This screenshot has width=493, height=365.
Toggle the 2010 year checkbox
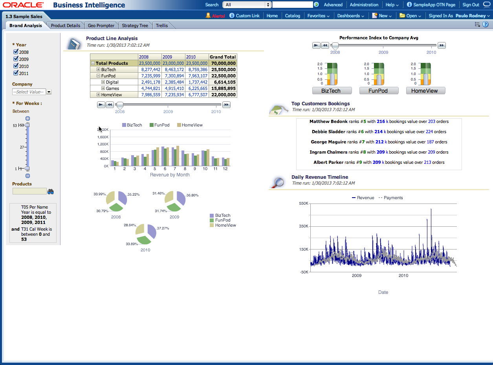pos(16,66)
